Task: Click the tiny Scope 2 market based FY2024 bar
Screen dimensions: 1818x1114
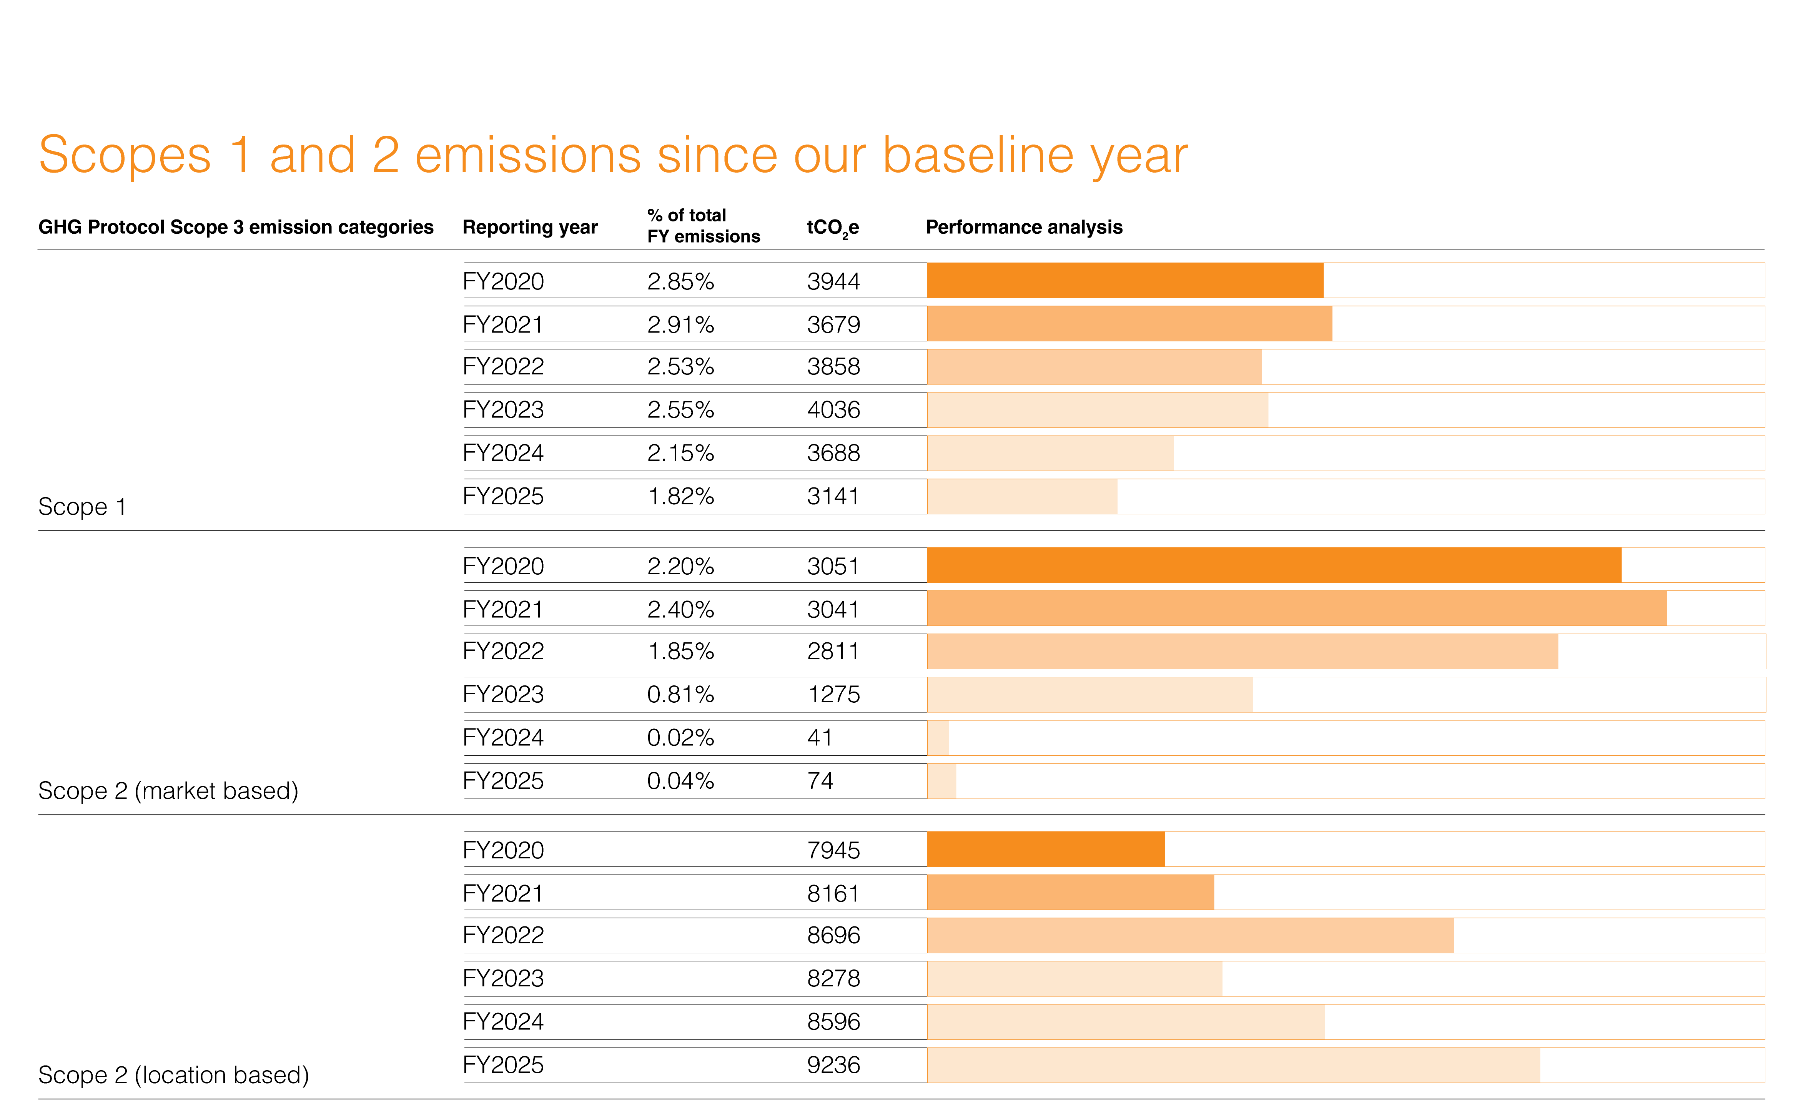Action: click(x=938, y=738)
